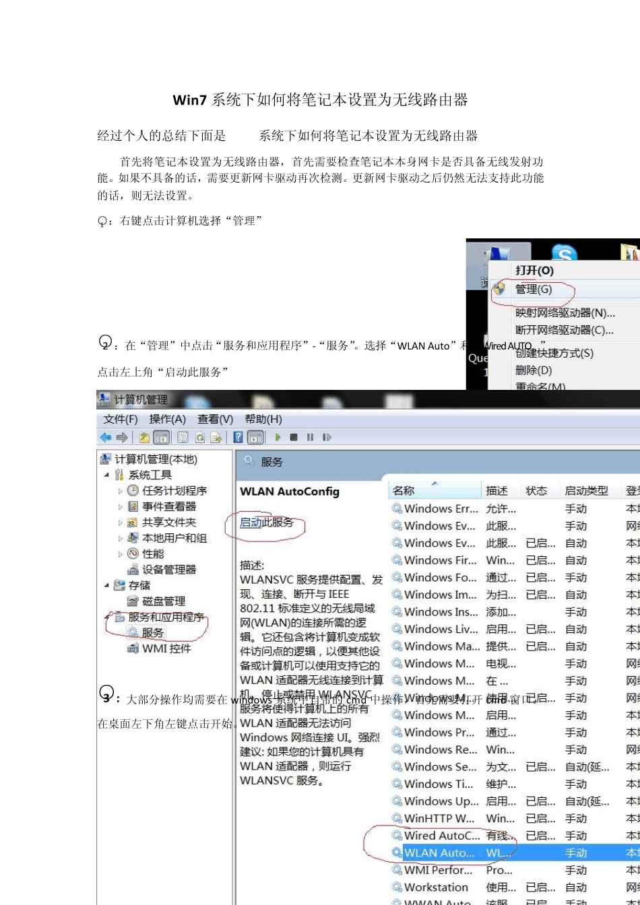Click the blue Help question mark icon
The width and height of the screenshot is (640, 905).
tap(238, 437)
